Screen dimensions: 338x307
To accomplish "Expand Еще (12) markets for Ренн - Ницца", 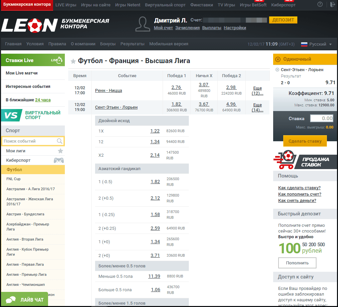I will coord(257,91).
